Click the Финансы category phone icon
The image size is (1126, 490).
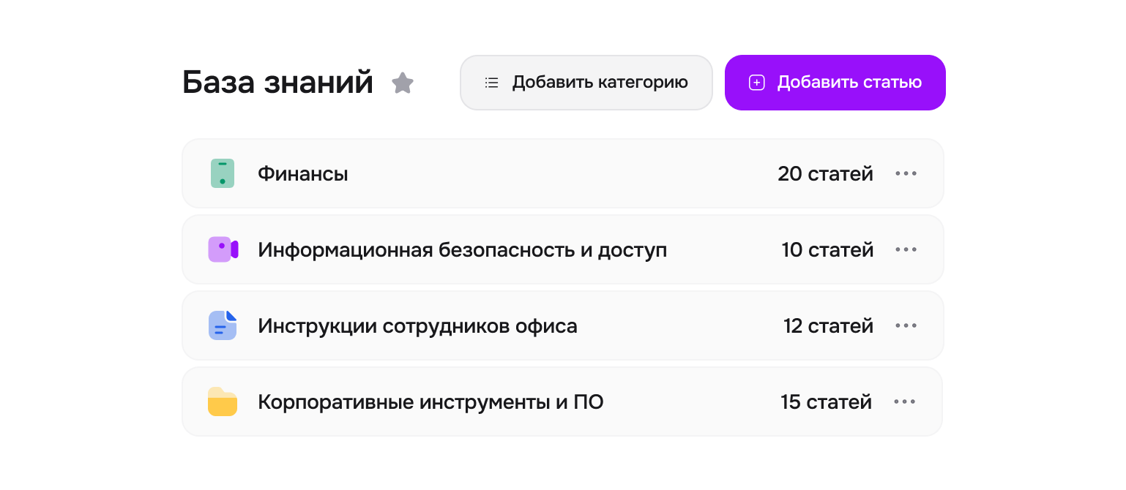pos(223,173)
